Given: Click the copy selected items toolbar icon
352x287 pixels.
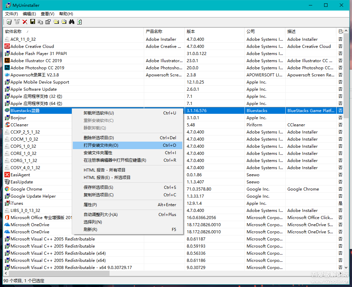Looking at the screenshot, I should [40, 22].
